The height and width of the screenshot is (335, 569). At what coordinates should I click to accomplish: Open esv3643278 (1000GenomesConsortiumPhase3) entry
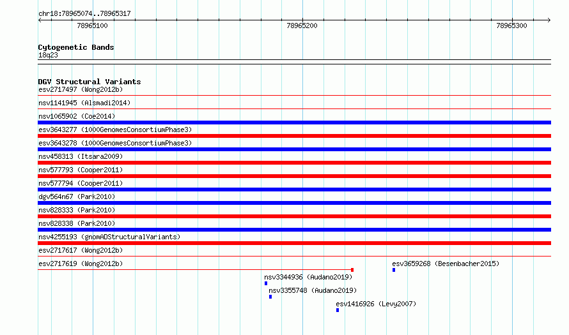[x=115, y=143]
